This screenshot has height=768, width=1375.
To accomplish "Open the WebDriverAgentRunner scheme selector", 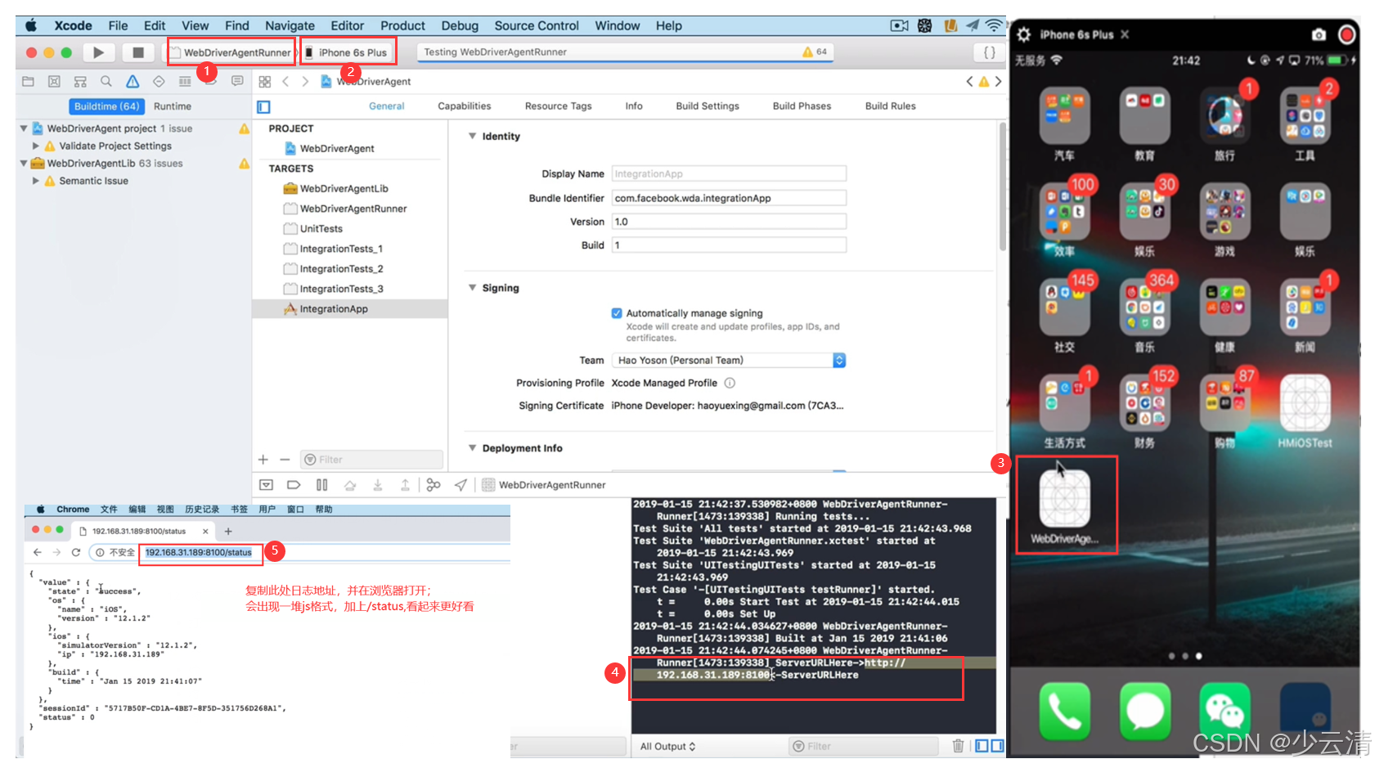I will [231, 52].
